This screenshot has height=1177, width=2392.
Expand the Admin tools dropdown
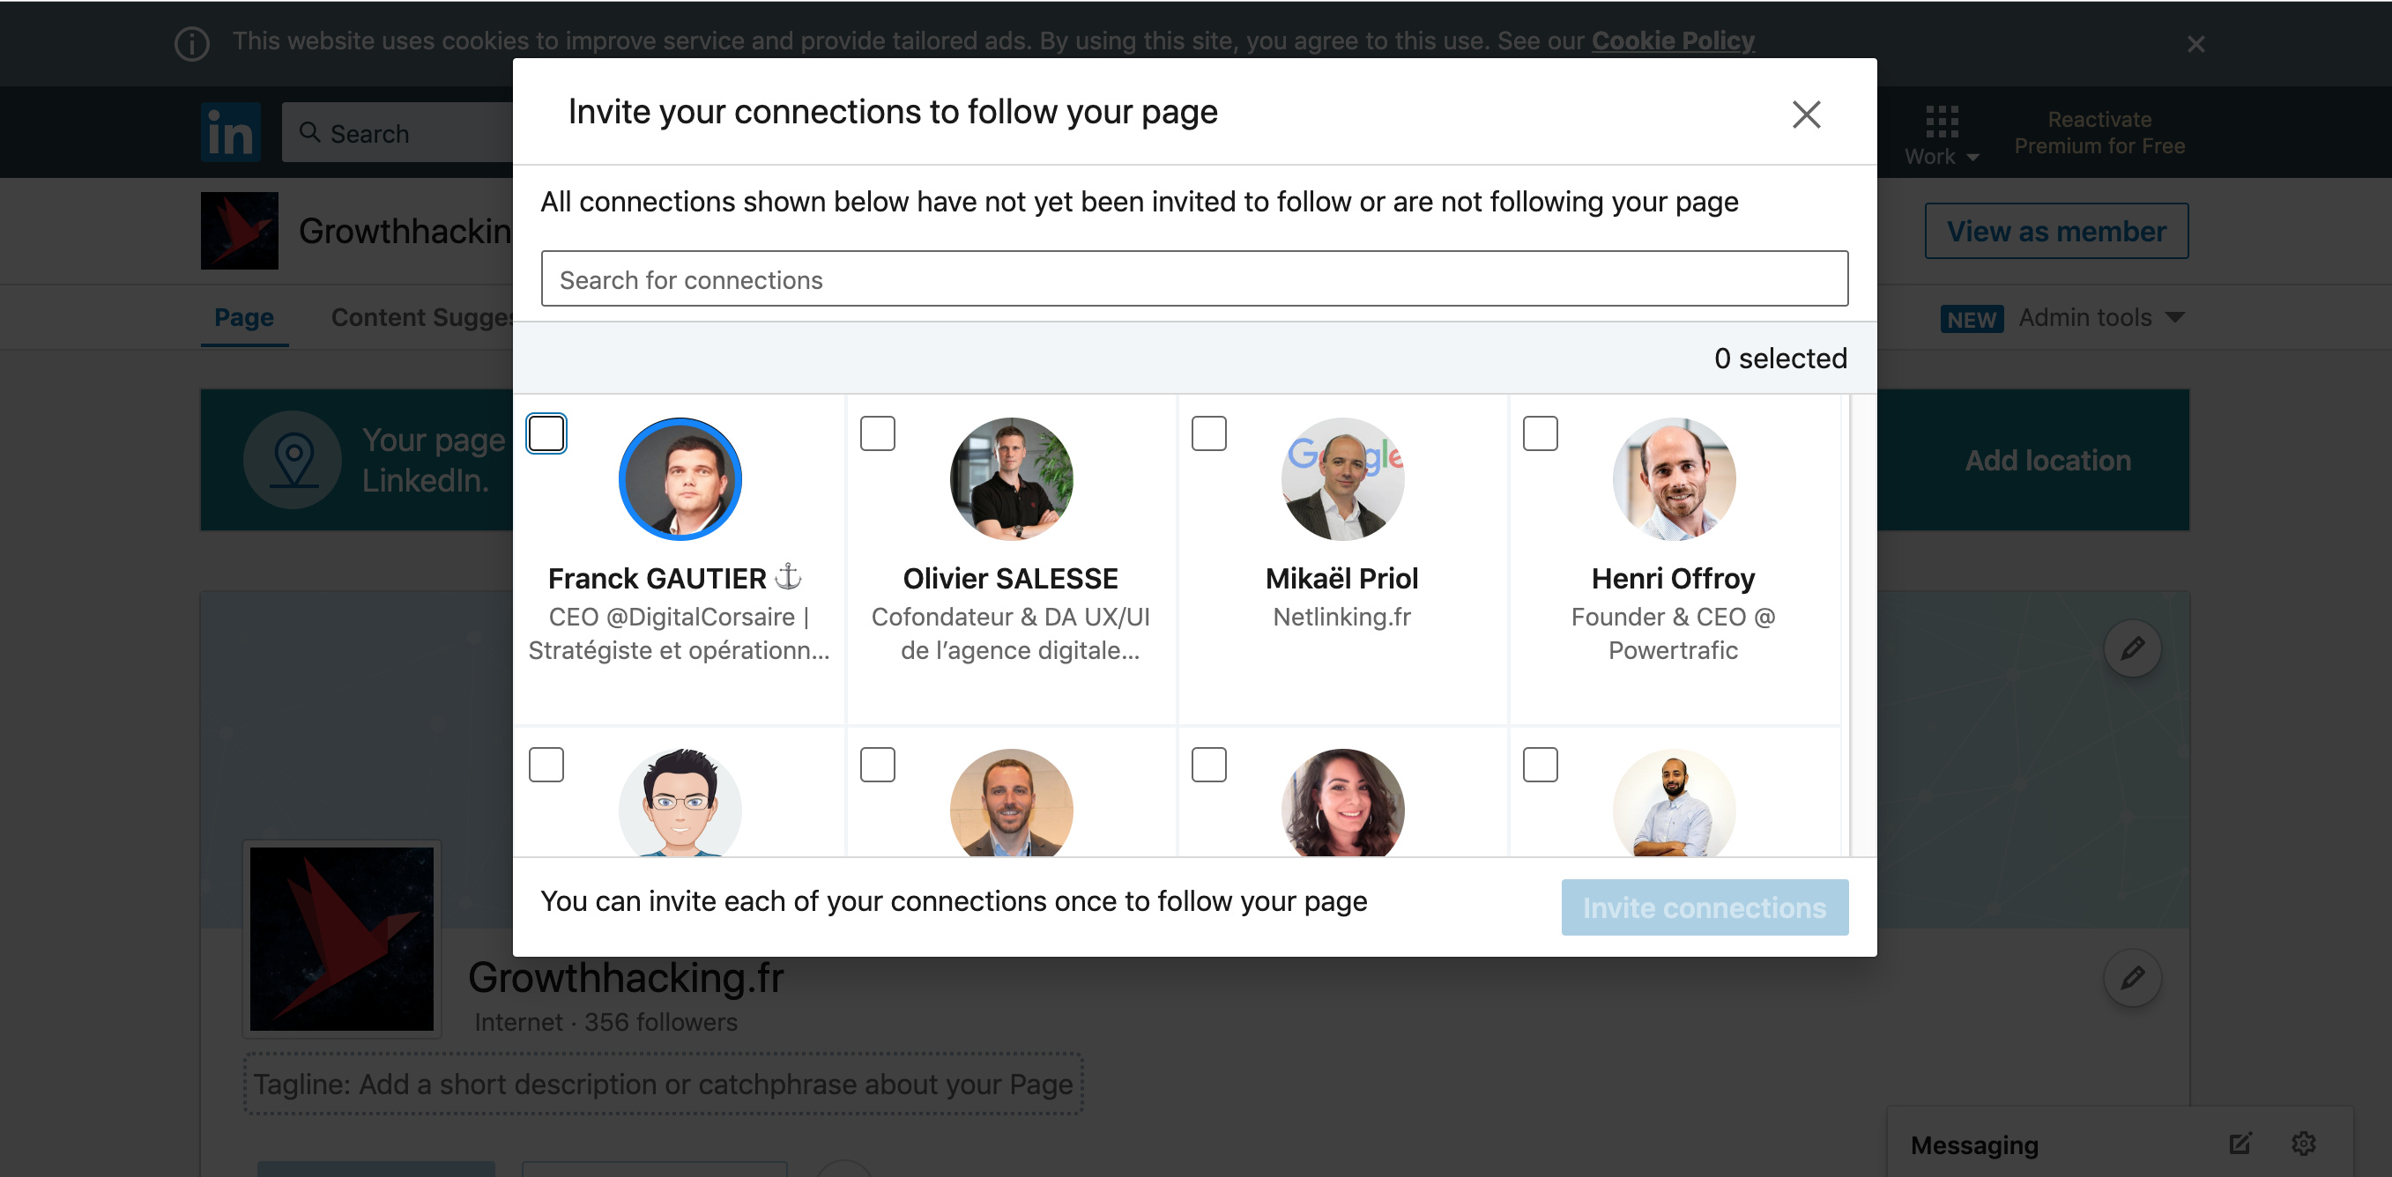pos(2100,317)
